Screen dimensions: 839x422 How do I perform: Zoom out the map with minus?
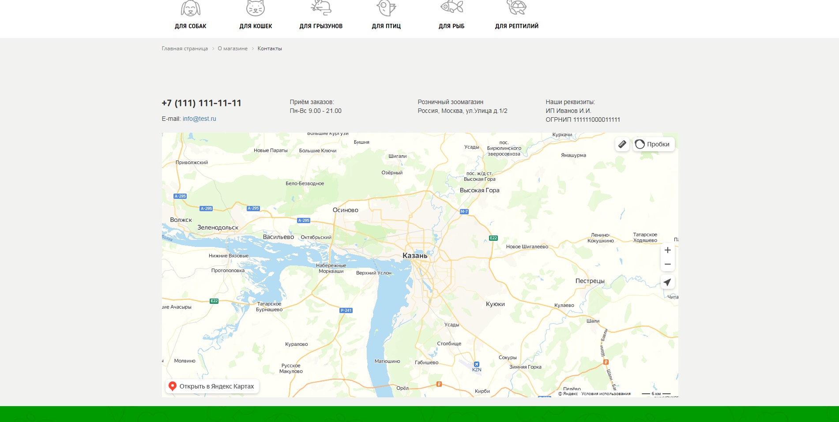[x=667, y=264]
